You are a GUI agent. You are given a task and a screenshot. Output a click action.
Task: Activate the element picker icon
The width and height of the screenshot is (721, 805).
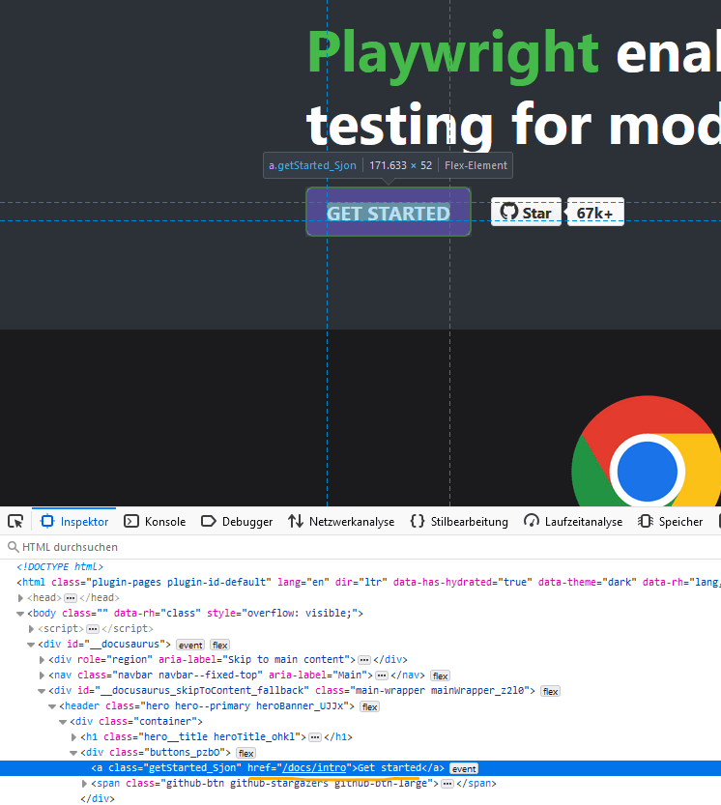point(15,522)
